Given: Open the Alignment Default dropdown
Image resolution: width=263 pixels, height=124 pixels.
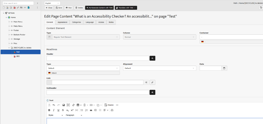Looking at the screenshot, I should click(x=160, y=68).
